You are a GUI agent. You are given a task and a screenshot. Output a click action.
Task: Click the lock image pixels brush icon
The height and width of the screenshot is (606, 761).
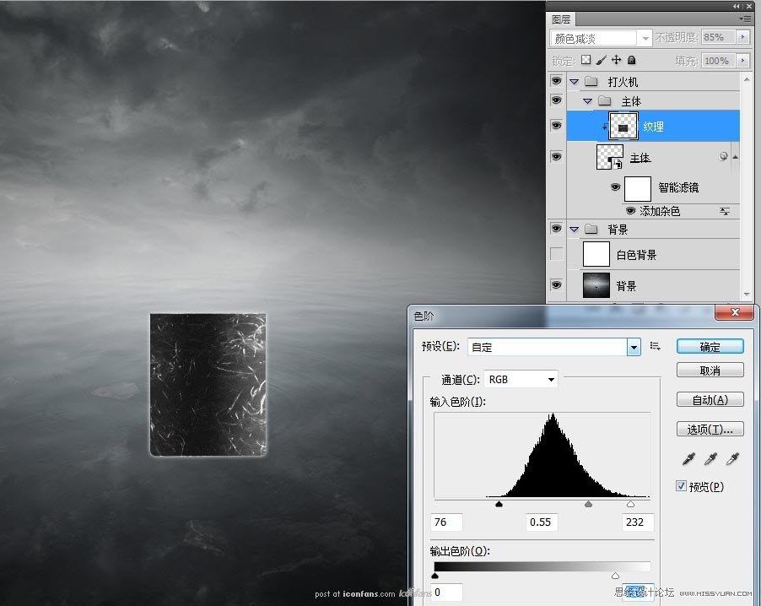[602, 61]
